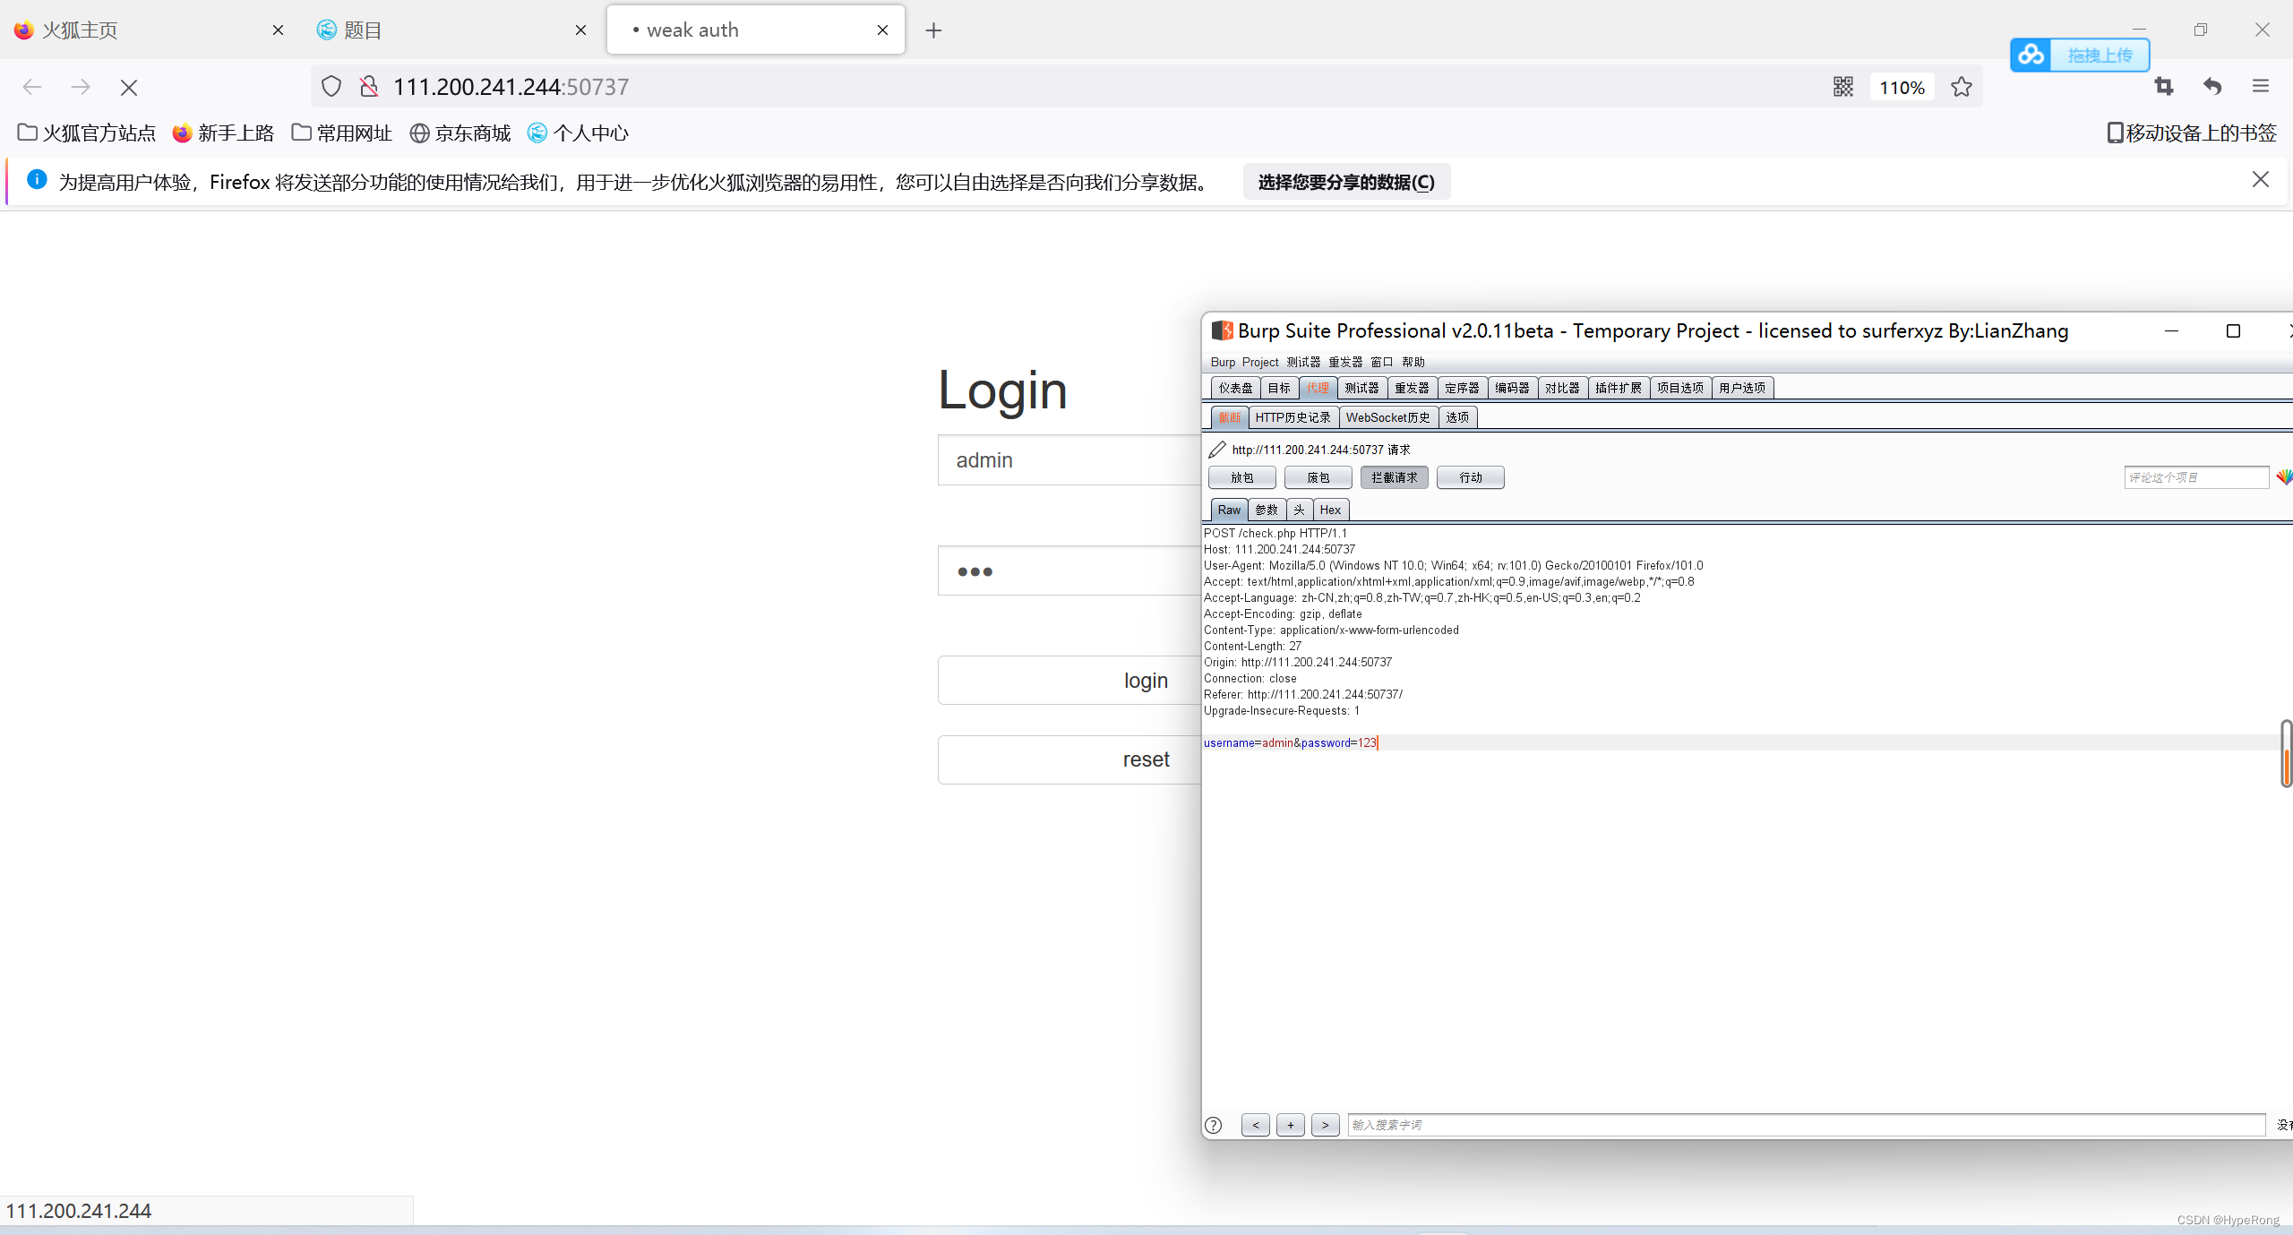Click the 放包 forward button
The image size is (2293, 1235).
[1241, 477]
